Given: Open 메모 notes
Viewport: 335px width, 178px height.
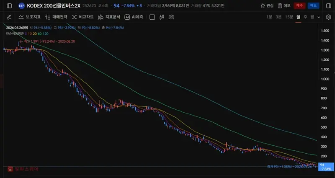Looking at the screenshot, I should [284, 6].
